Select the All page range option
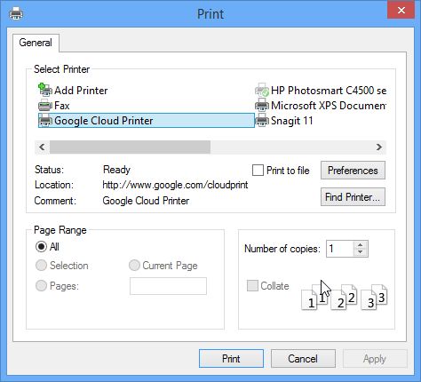This screenshot has height=382, width=421. (41, 247)
